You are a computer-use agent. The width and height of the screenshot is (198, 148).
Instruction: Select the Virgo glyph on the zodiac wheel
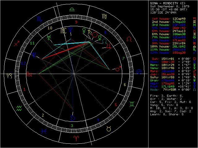(104, 17)
